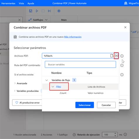
Task: Click the shield icon in Al producirse error
Action: [x=17, y=102]
